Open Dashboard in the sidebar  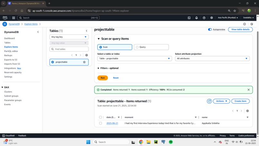9,38
